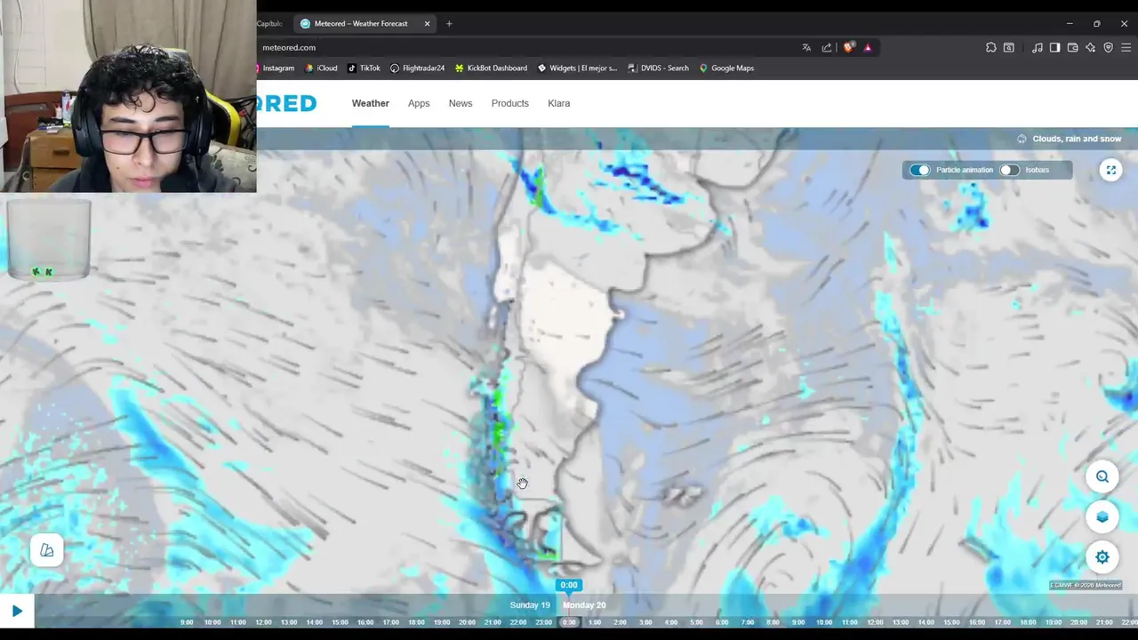
Task: Click the Meteored logo
Action: click(287, 103)
